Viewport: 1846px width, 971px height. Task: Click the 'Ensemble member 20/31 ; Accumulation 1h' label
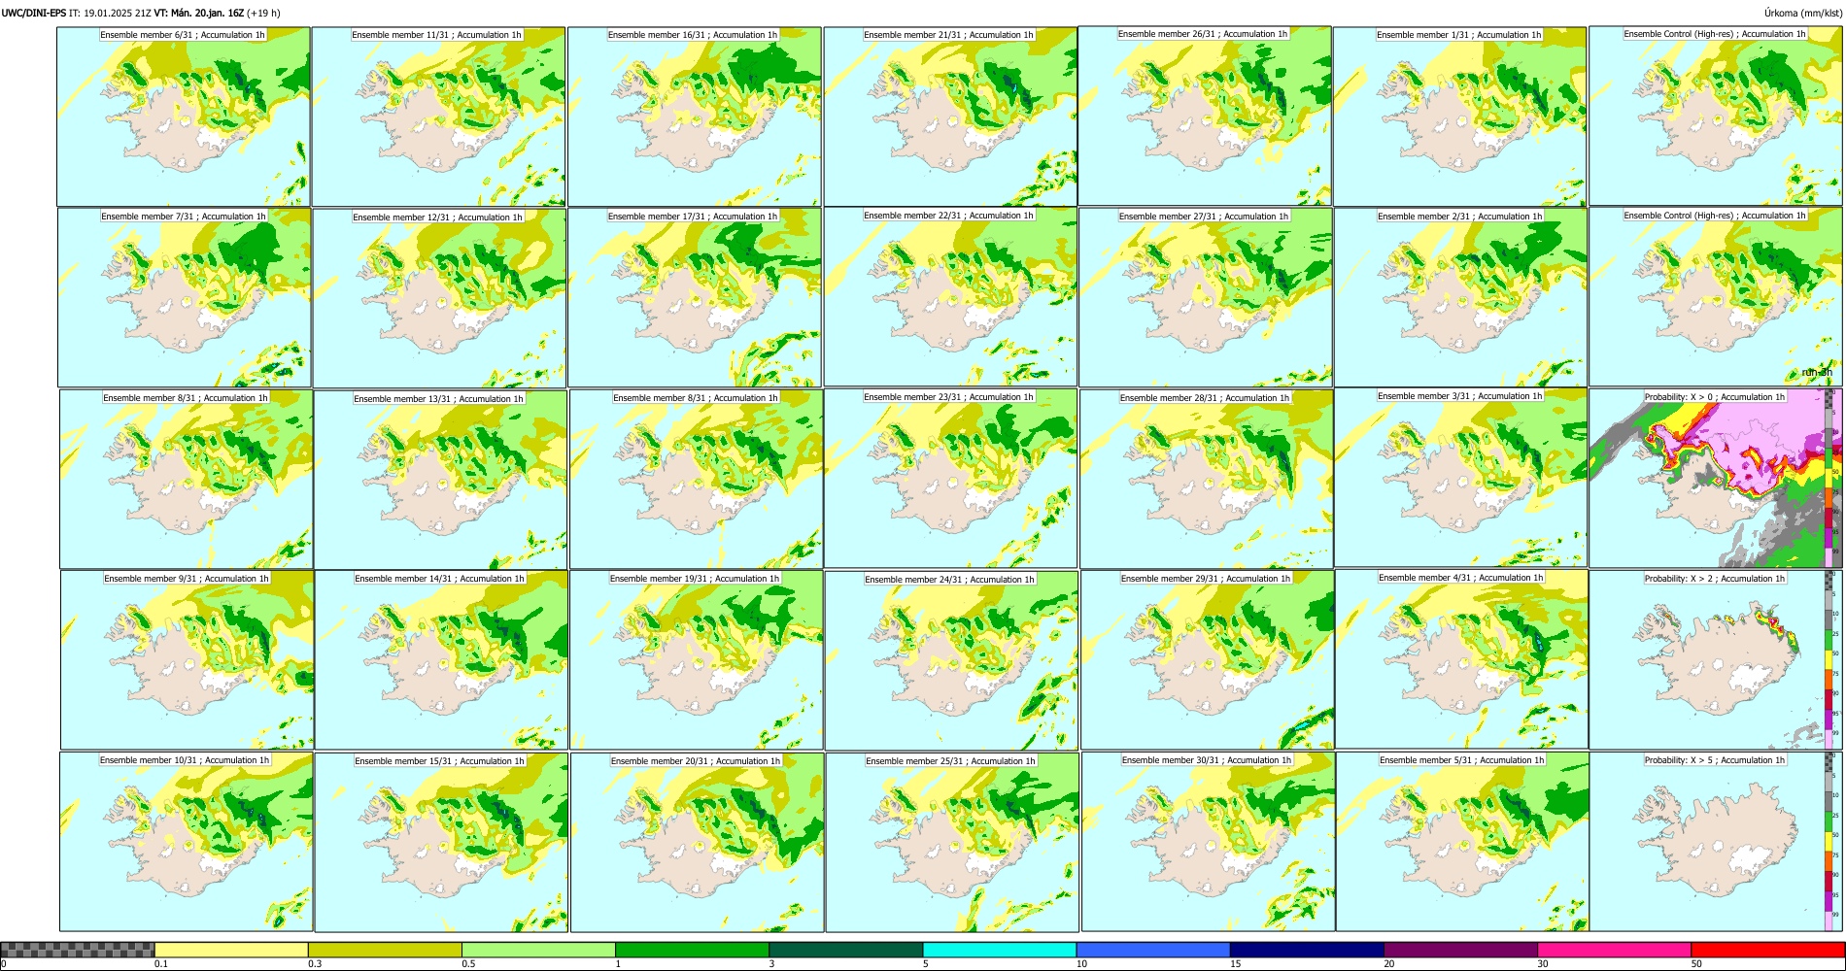[x=696, y=761]
